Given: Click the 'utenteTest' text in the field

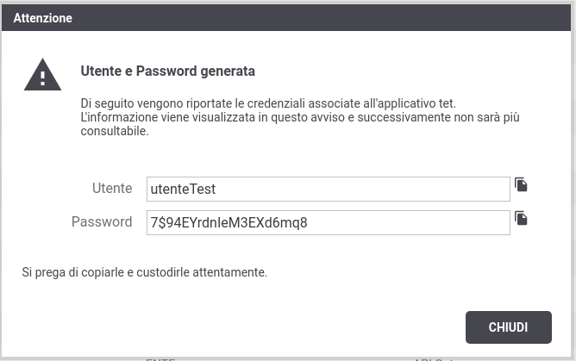Looking at the screenshot, I should point(183,190).
